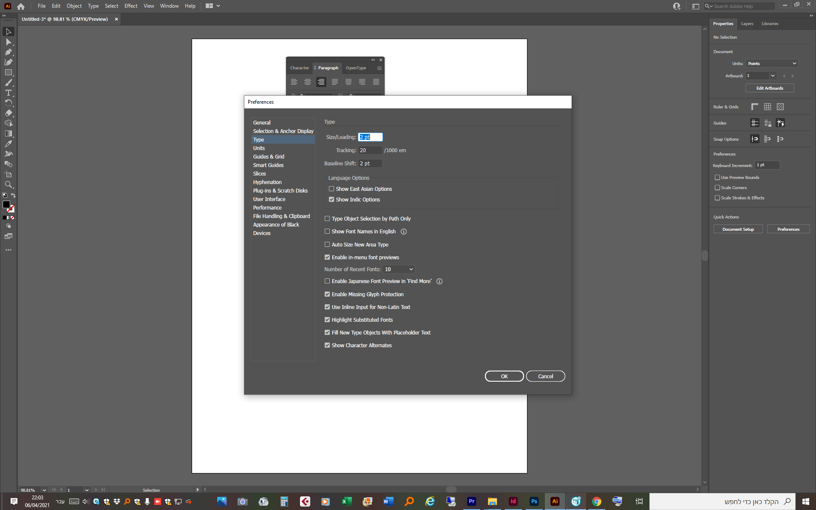Click OK in Preferences dialog
Viewport: 816px width, 510px height.
pos(504,376)
